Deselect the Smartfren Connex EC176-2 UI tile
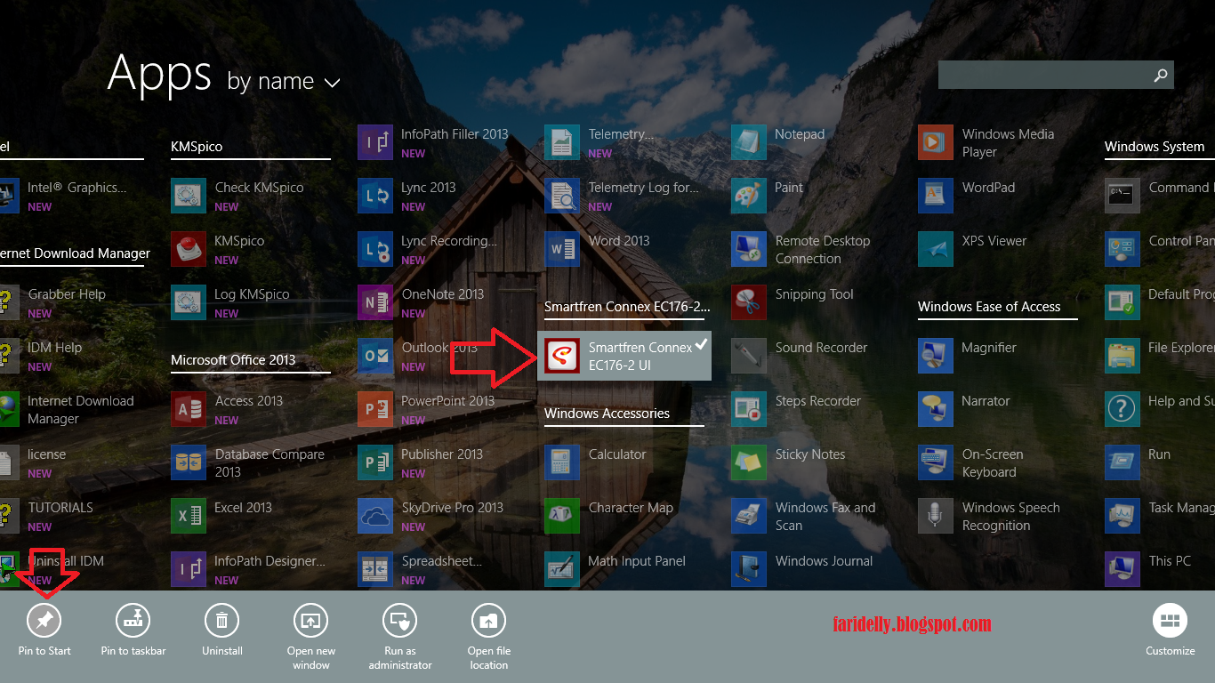This screenshot has width=1215, height=683. [624, 356]
